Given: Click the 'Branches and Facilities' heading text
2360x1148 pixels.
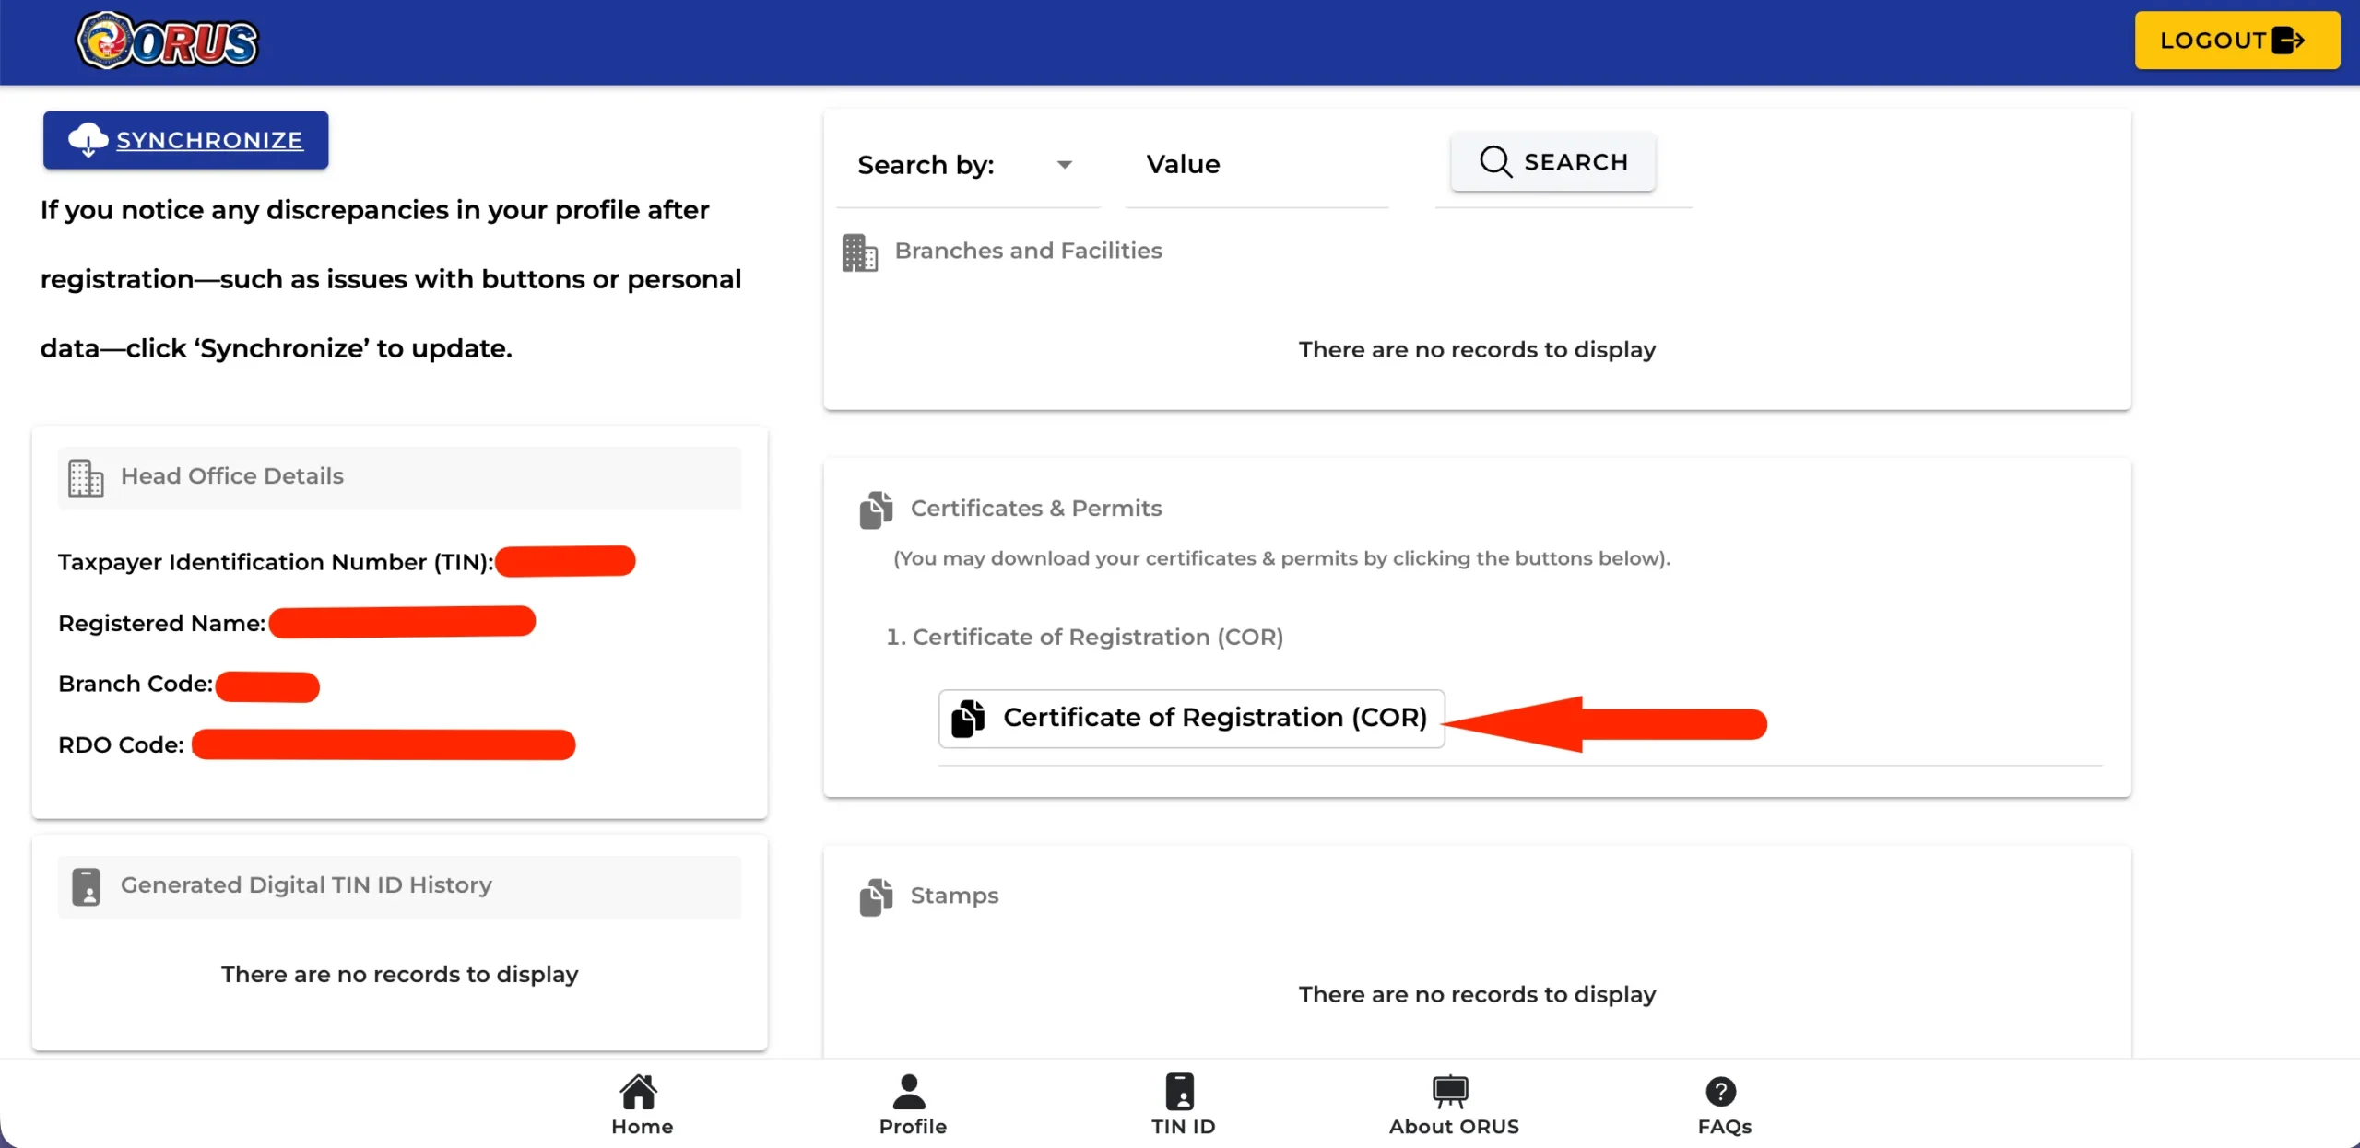Looking at the screenshot, I should 1028,251.
